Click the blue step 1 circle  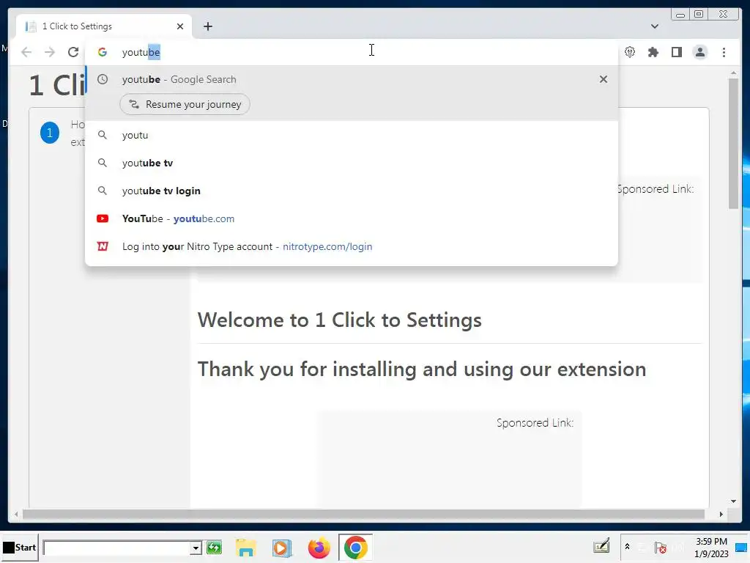pyautogui.click(x=50, y=133)
